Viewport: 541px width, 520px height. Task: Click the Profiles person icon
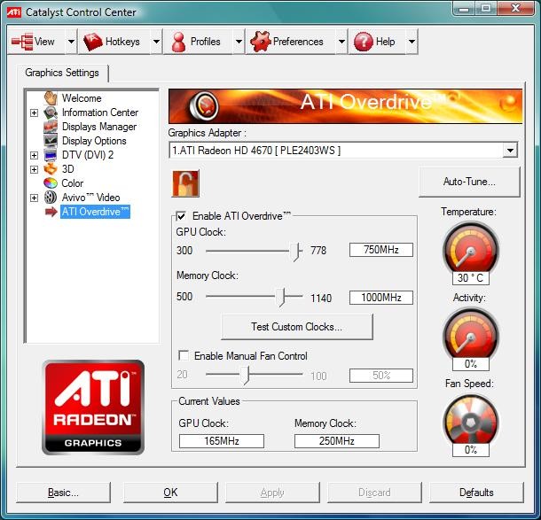coord(179,42)
